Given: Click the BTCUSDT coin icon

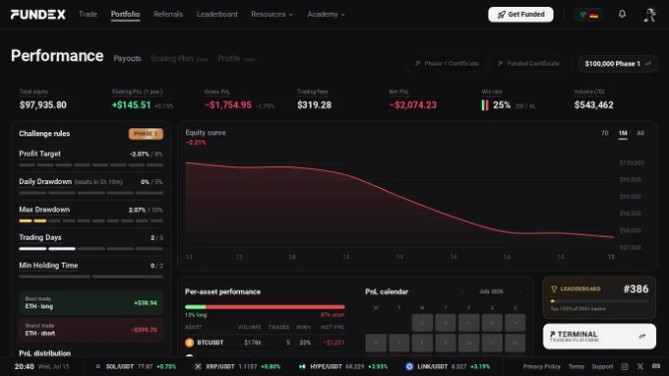Looking at the screenshot, I should [190, 343].
